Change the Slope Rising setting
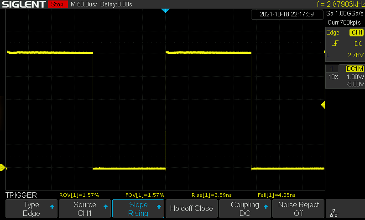Viewport: 365px width, 220px height. tap(138, 209)
